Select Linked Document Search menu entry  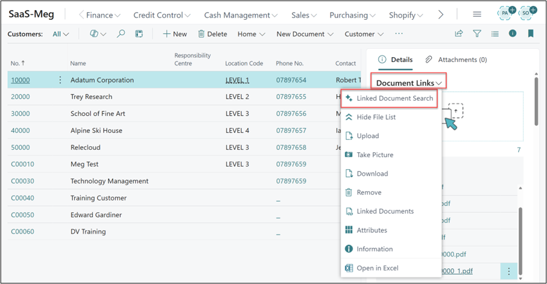[390, 99]
